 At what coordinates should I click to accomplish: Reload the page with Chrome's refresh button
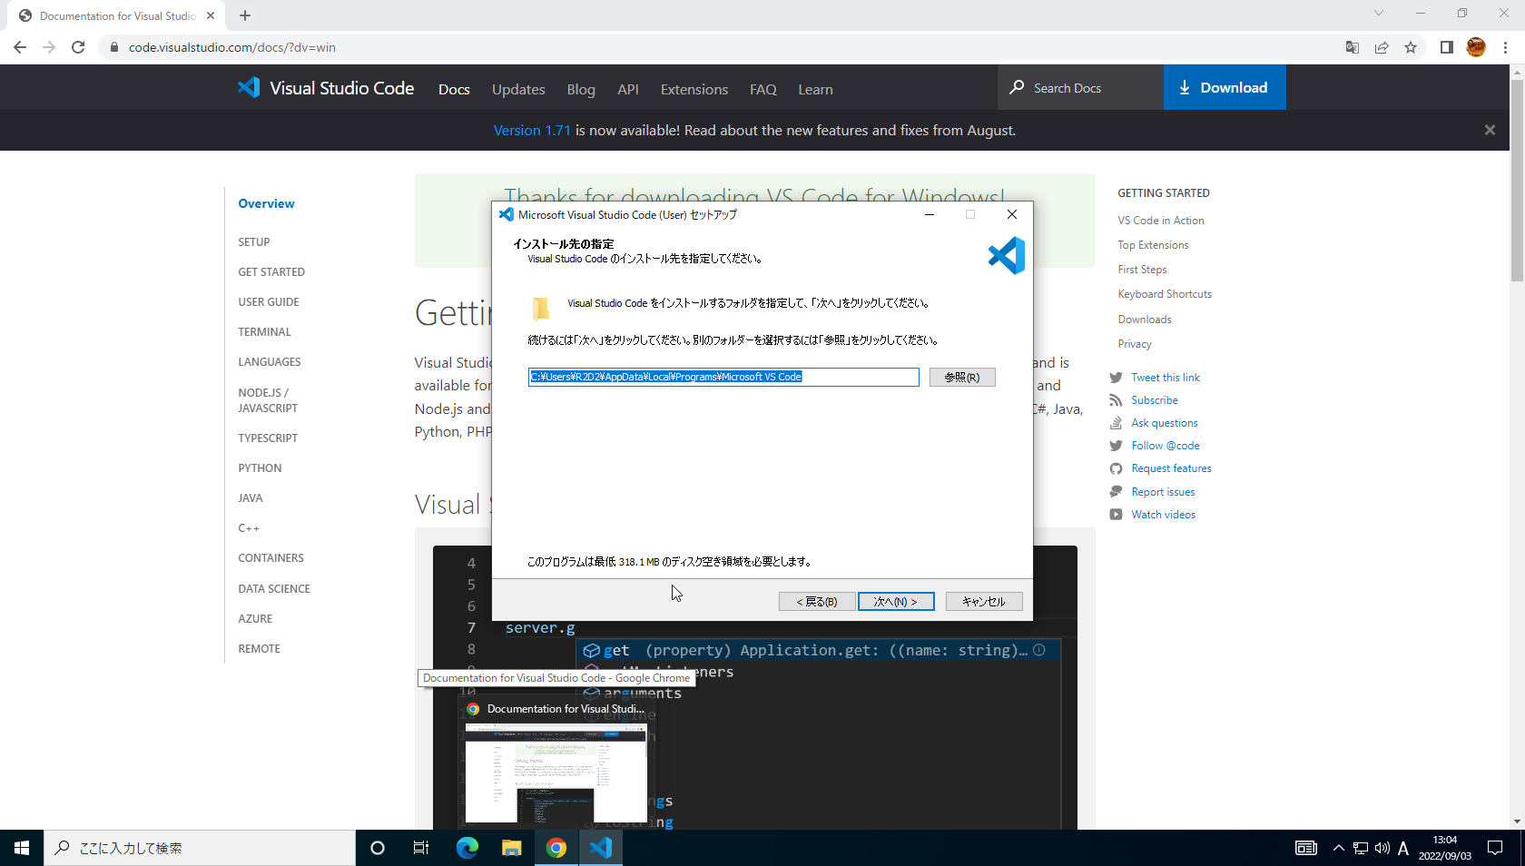(x=79, y=47)
